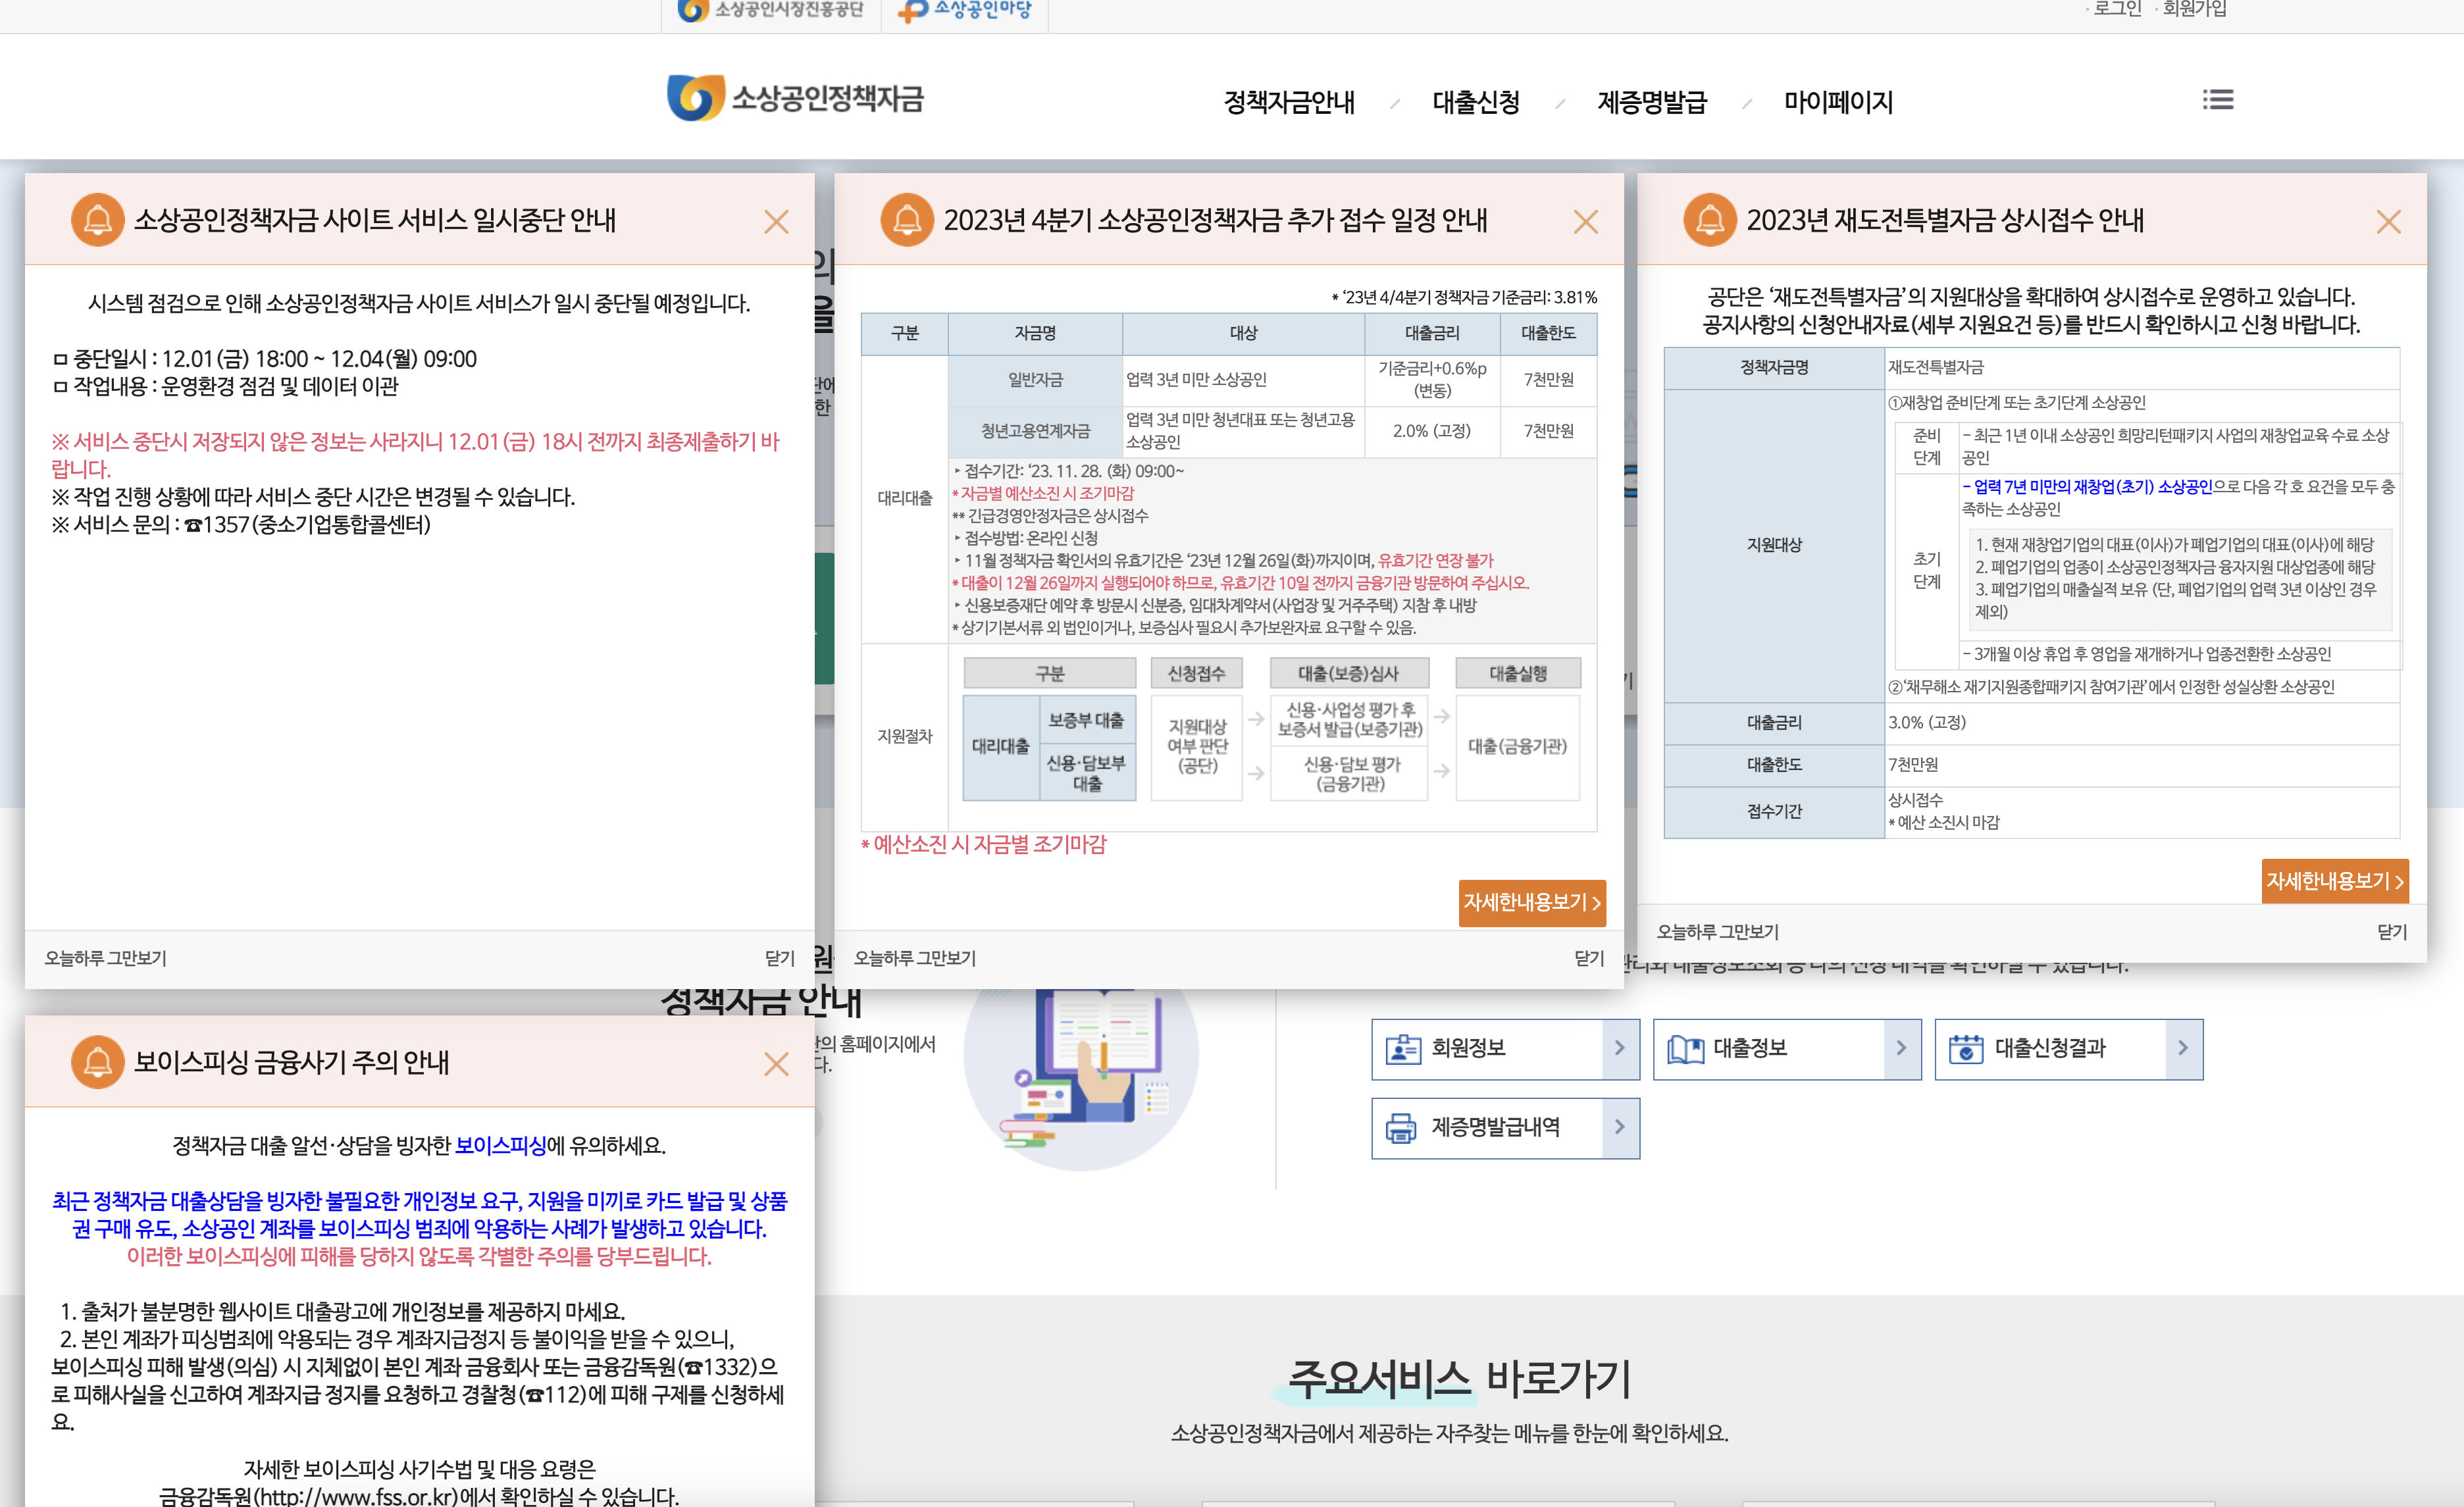
Task: Expand the 제증명발급내역 chevron arrow
Action: pos(1620,1127)
